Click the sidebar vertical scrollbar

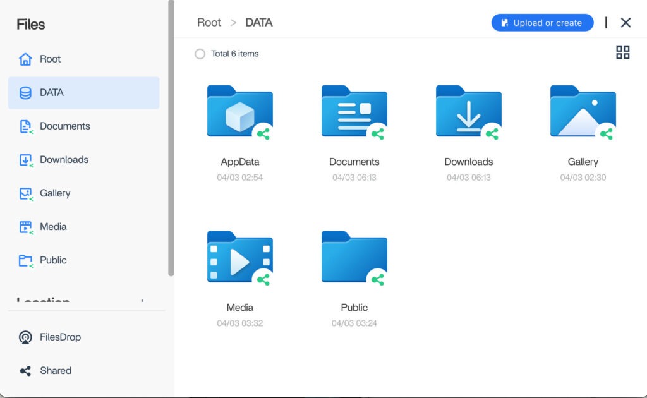pyautogui.click(x=171, y=139)
